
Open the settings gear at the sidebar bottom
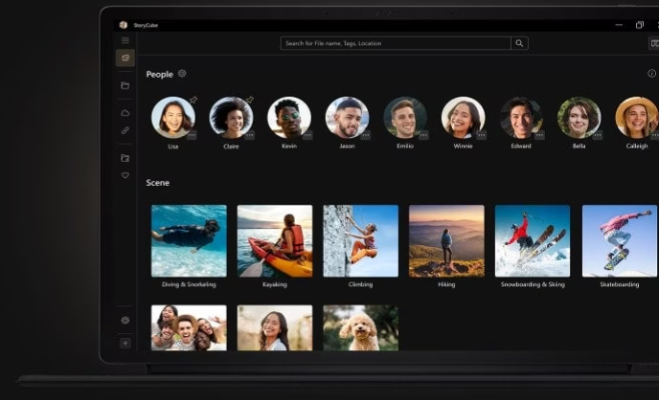tap(125, 320)
